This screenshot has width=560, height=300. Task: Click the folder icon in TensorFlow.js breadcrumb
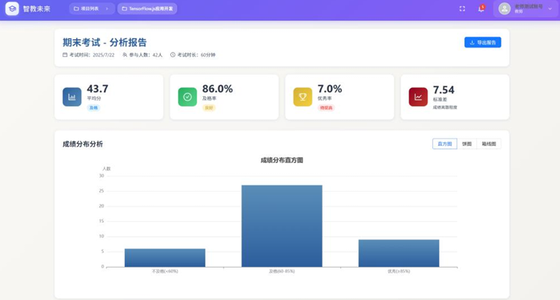pyautogui.click(x=124, y=8)
